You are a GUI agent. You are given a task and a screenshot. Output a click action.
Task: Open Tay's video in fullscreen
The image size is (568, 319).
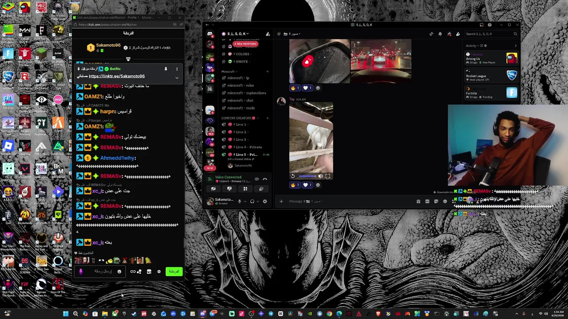pyautogui.click(x=327, y=176)
